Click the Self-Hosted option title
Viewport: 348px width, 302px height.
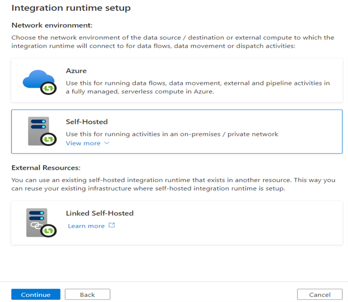click(x=87, y=122)
